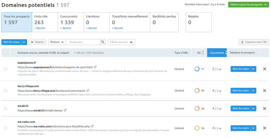271x139 pixels.
Task: Click AS score donut for ma-reduc.com
Action: pyautogui.click(x=197, y=128)
